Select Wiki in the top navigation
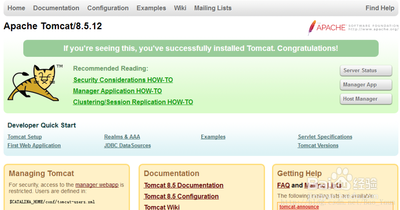 coord(180,8)
